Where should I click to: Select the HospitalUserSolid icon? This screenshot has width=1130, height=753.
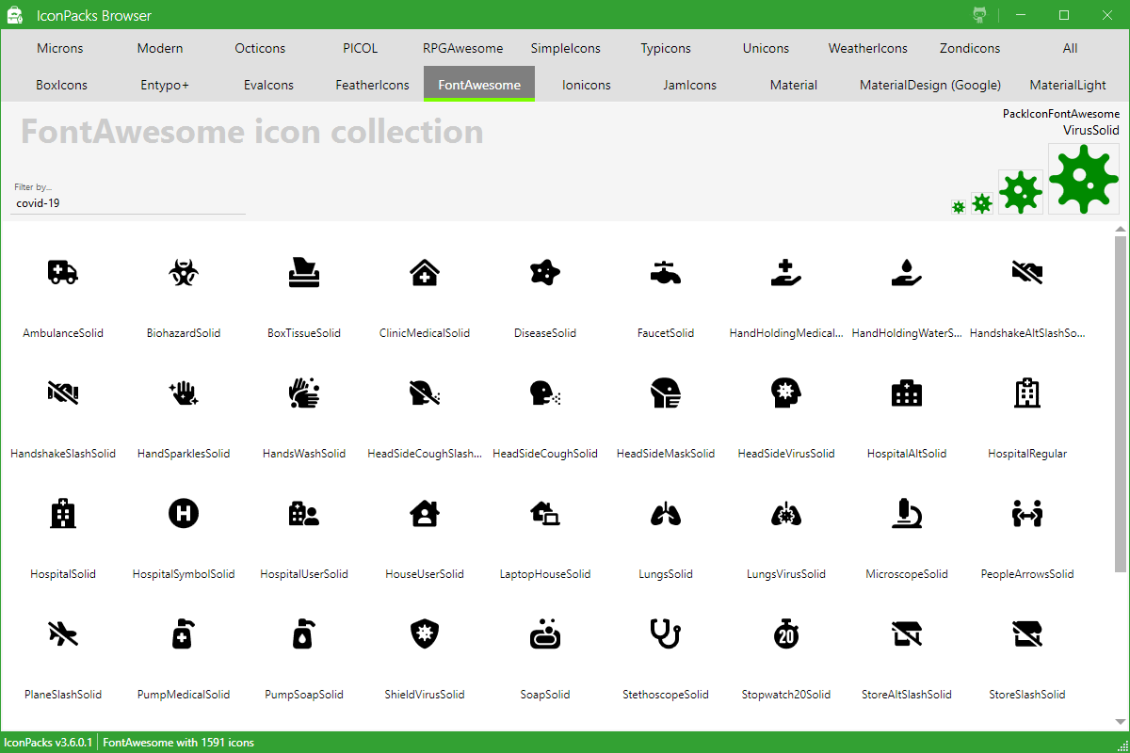[x=304, y=514]
